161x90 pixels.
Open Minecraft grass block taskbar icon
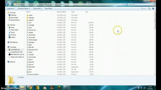[x=59, y=88]
